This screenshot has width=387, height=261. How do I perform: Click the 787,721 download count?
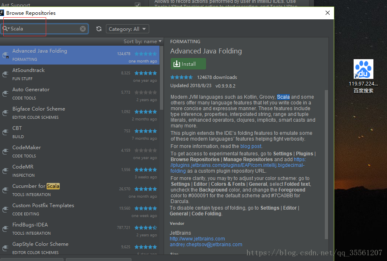coord(123,228)
